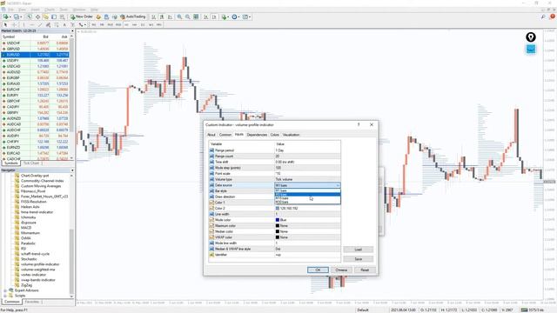Viewport: 557px width, 313px height.
Task: Click the Tile Windows toolbar icon
Action: 196,17
